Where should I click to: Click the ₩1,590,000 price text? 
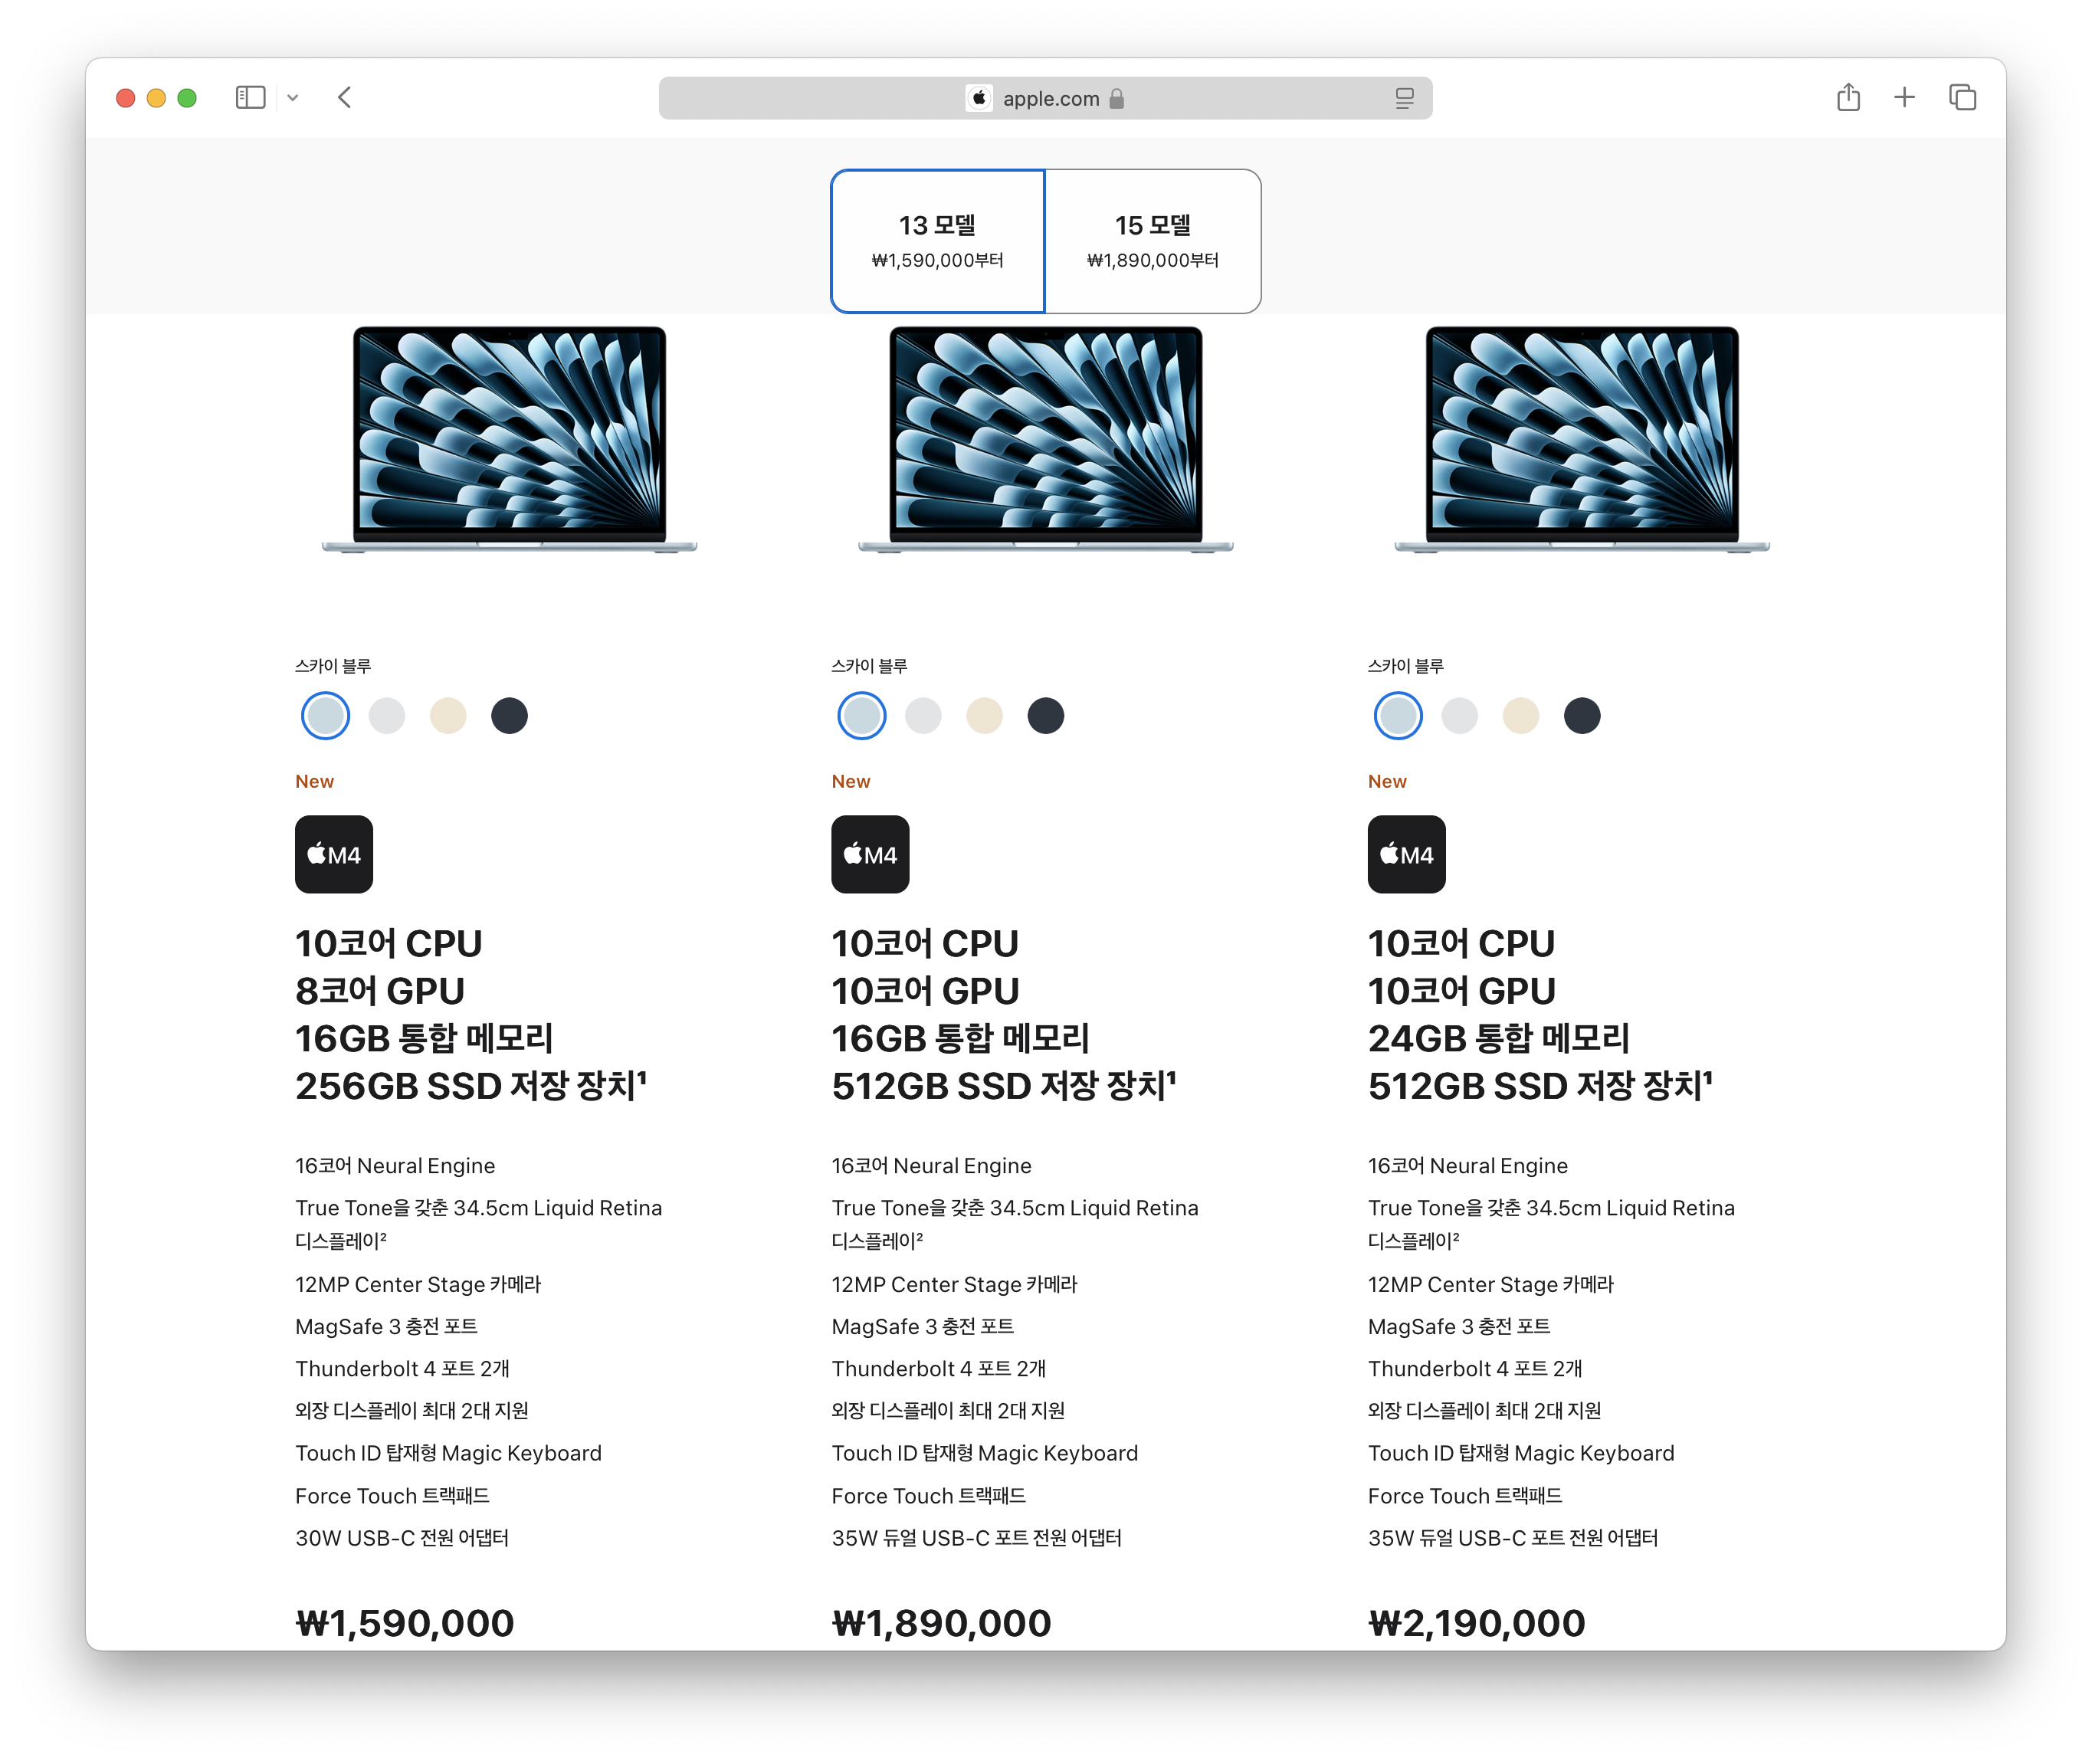405,1623
